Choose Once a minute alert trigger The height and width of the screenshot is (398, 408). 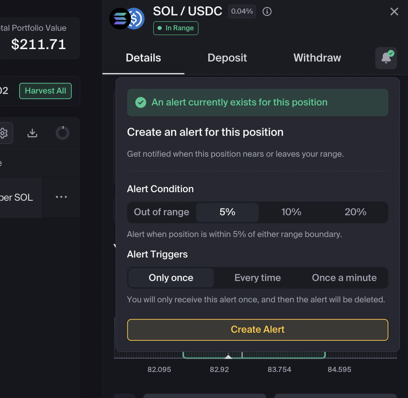(344, 278)
